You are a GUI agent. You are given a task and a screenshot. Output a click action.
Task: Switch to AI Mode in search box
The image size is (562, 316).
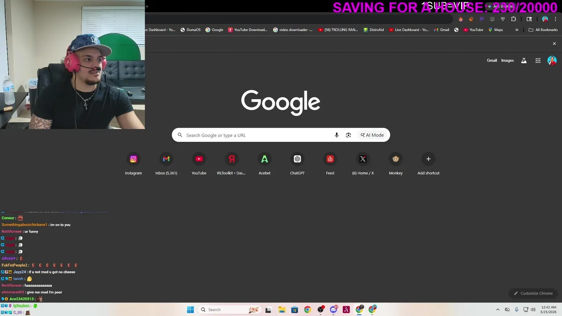(372, 135)
